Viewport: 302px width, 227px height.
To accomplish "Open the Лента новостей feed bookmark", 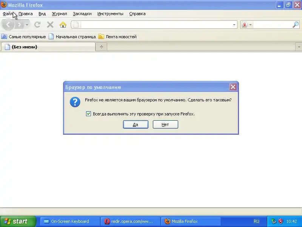I will pyautogui.click(x=117, y=37).
